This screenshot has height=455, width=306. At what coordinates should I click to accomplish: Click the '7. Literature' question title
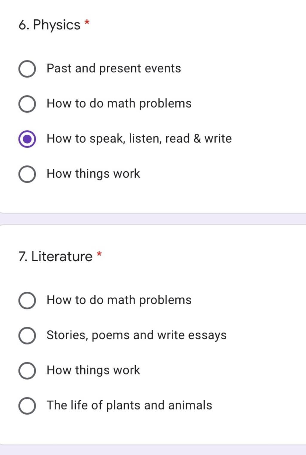(x=56, y=256)
